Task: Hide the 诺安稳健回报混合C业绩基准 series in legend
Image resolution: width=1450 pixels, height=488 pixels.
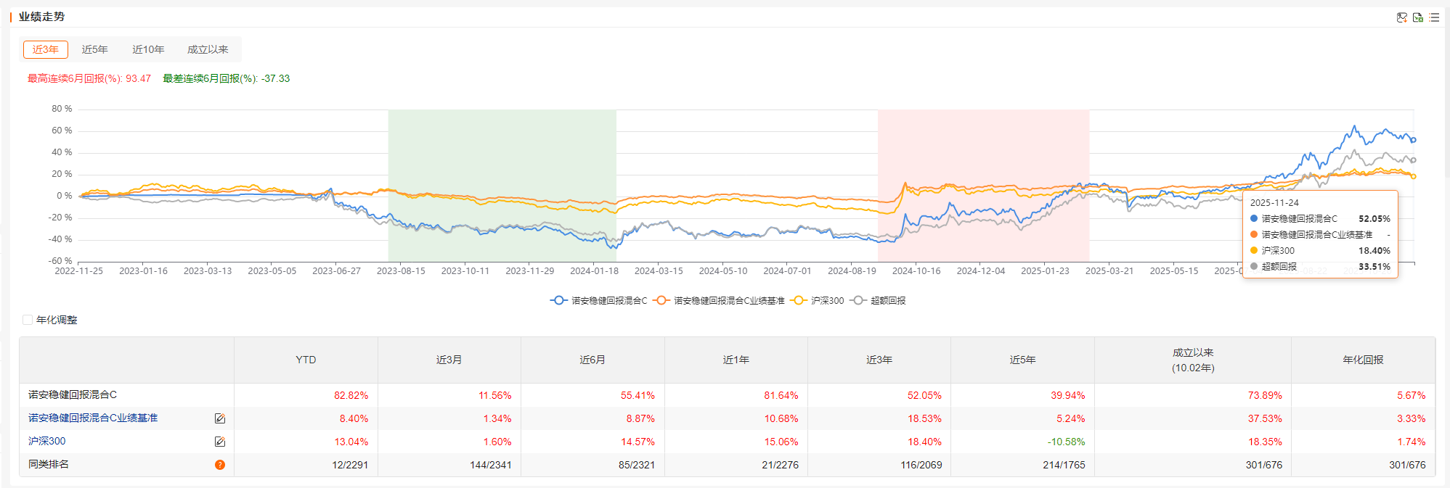Action: [x=661, y=300]
